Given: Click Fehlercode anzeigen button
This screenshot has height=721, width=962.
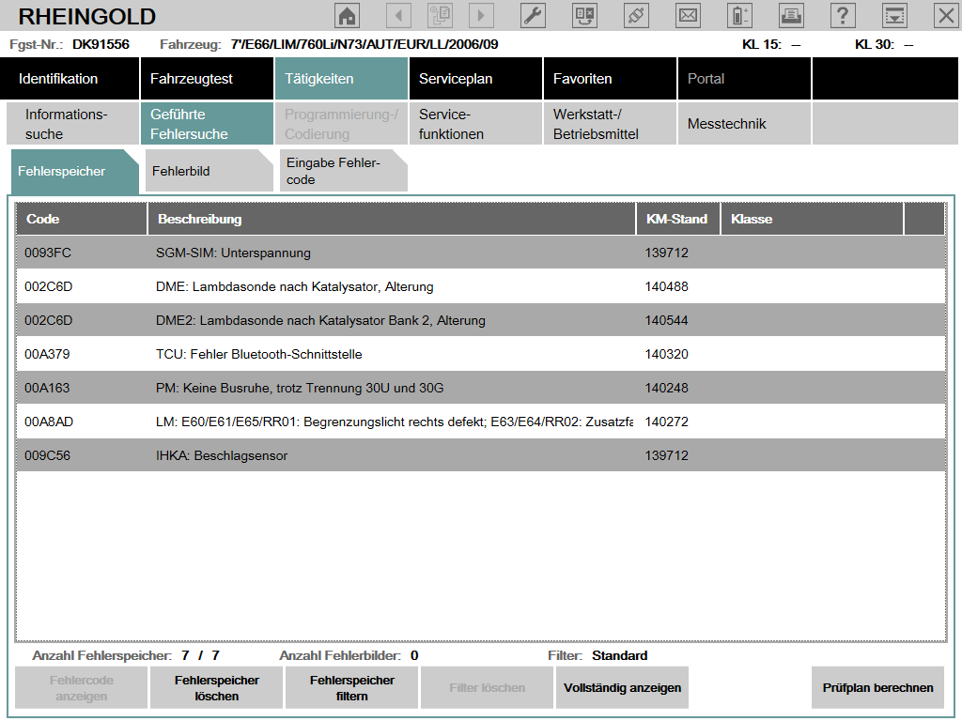Looking at the screenshot, I should (x=81, y=688).
